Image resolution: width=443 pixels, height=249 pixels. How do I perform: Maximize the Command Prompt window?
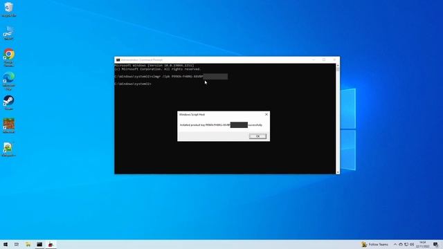pyautogui.click(x=324, y=60)
